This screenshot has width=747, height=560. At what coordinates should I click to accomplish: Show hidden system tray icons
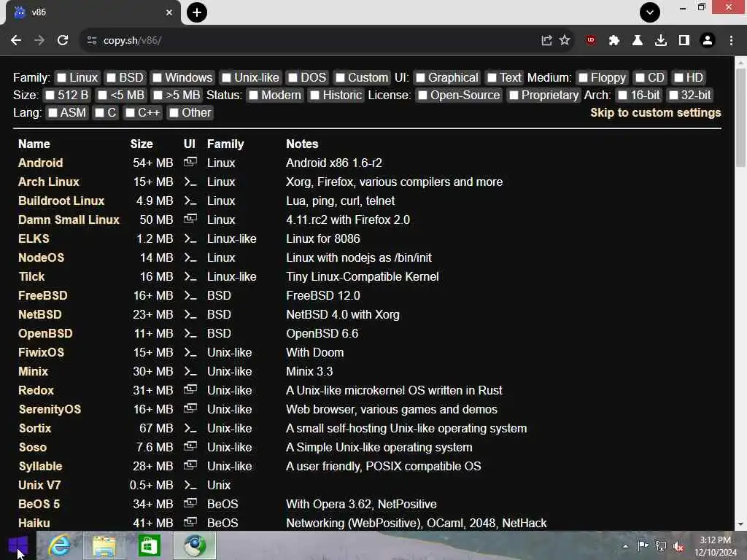(625, 546)
